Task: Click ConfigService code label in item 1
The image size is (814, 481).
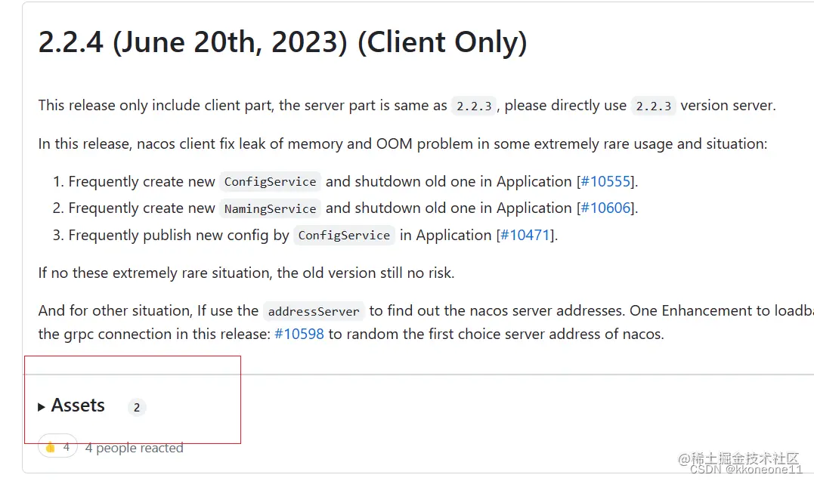Action: 270,182
